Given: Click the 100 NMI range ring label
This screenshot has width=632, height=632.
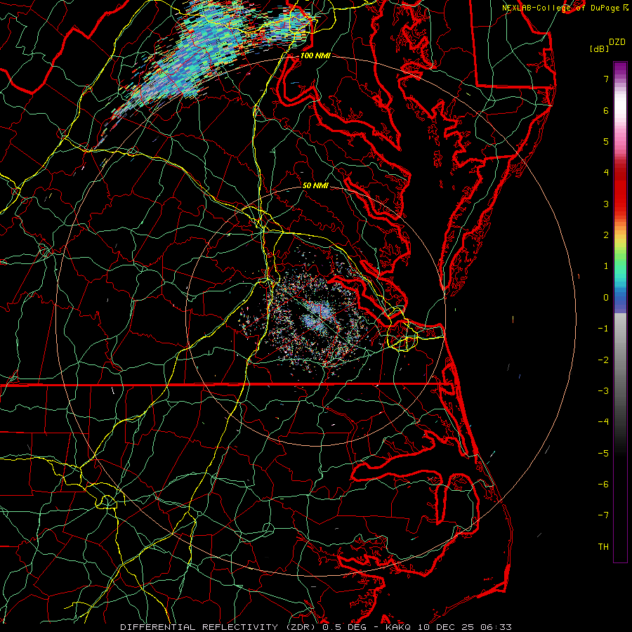Looking at the screenshot, I should coord(315,55).
